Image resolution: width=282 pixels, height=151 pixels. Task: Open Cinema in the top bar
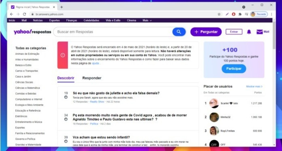131,21
